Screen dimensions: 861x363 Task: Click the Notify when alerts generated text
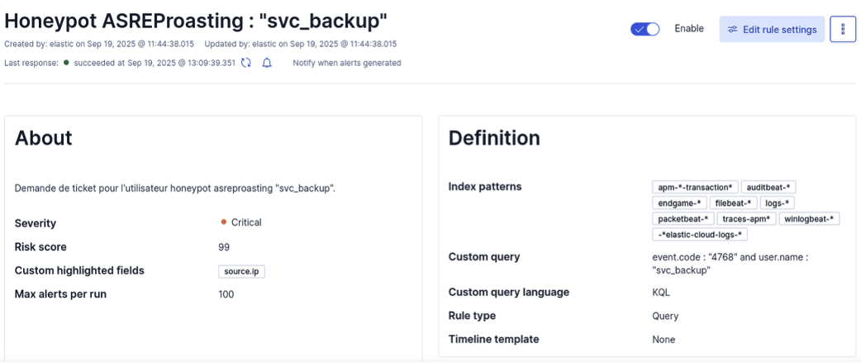point(347,63)
